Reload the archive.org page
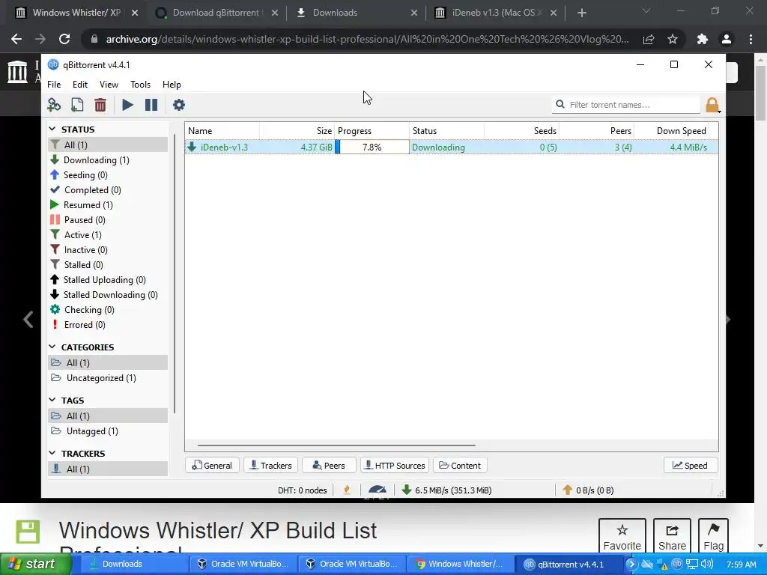 click(64, 39)
